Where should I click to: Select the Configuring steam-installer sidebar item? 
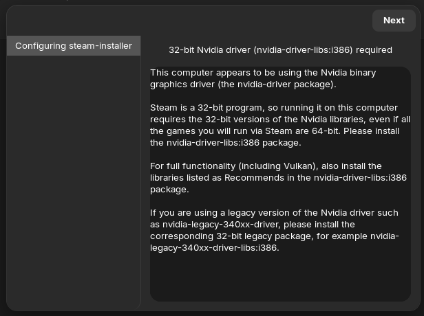coord(74,46)
